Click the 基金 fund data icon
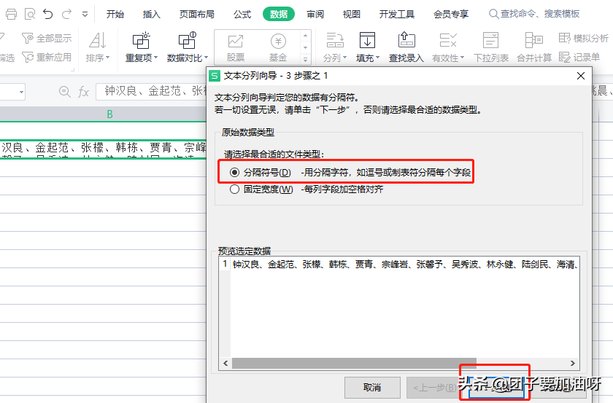613x403 pixels. 278,47
